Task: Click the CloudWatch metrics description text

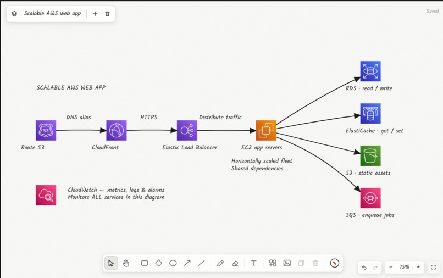Action: [116, 193]
